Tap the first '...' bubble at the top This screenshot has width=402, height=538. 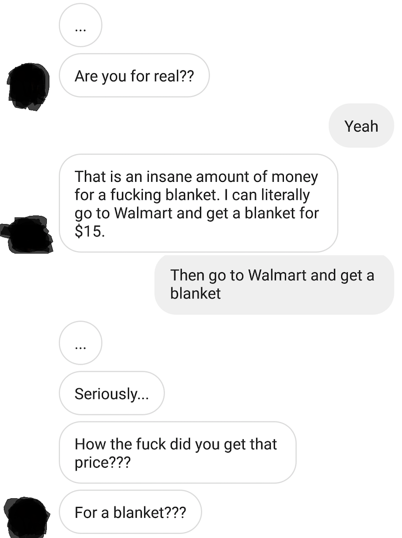(x=80, y=25)
